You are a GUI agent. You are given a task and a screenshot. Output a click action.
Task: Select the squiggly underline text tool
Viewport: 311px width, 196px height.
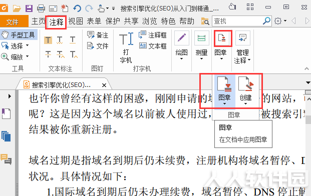(x=60, y=40)
